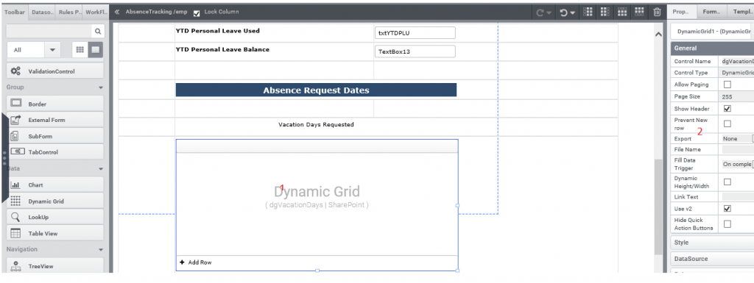Toggle the Use v2 checkbox
754x283 pixels.
pos(727,209)
